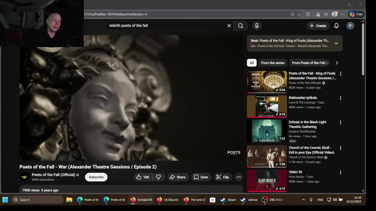The image size is (376, 211).
Task: Play Evil in your Eye thumbnail
Action: [267, 156]
